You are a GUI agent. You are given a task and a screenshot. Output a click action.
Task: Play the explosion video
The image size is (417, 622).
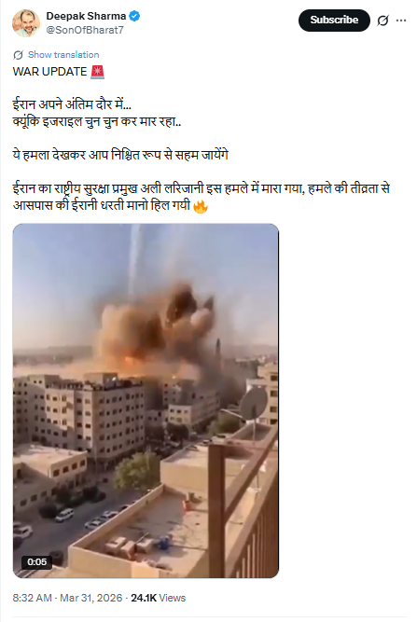[146, 401]
